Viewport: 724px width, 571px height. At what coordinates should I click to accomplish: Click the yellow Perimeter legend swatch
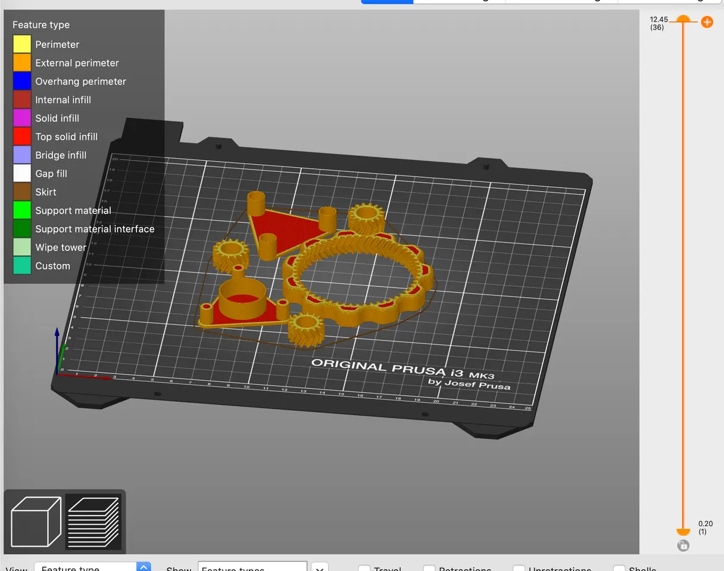(22, 45)
